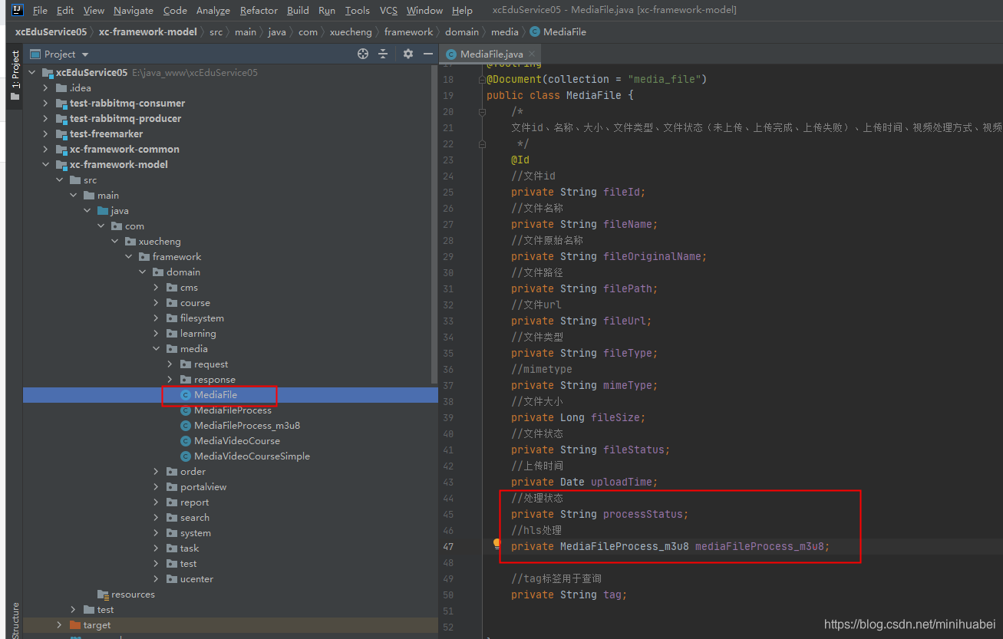Select the course package
Screen dimensions: 1003x639
[195, 303]
